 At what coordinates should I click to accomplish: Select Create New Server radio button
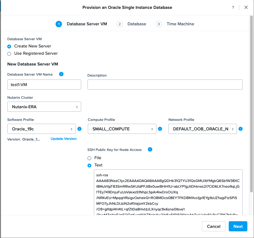tap(9, 47)
